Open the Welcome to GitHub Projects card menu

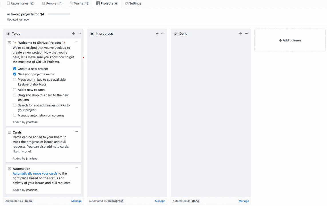(76, 42)
